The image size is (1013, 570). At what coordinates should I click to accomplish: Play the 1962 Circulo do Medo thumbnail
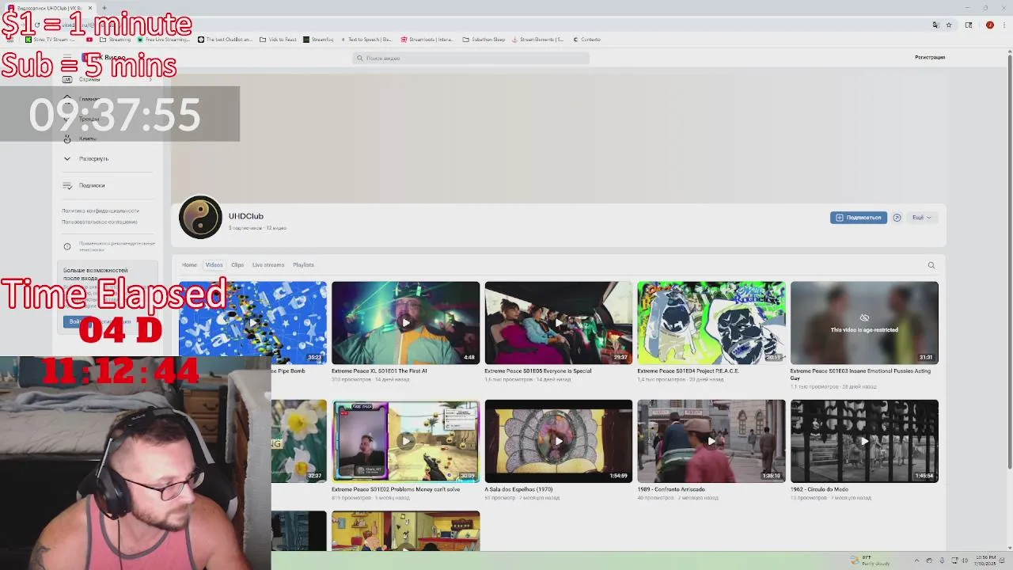(x=864, y=441)
